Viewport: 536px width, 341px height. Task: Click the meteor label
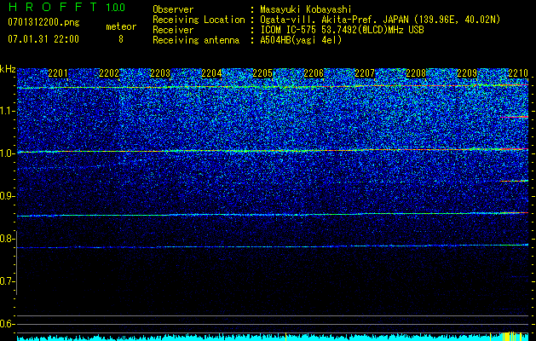[121, 26]
